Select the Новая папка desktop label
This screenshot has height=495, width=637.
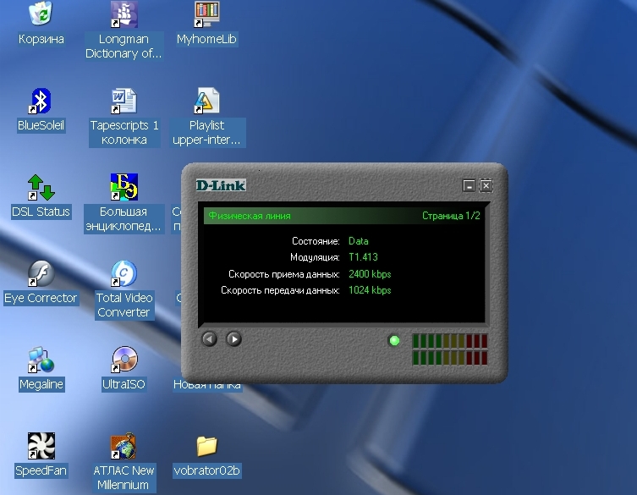(x=206, y=385)
